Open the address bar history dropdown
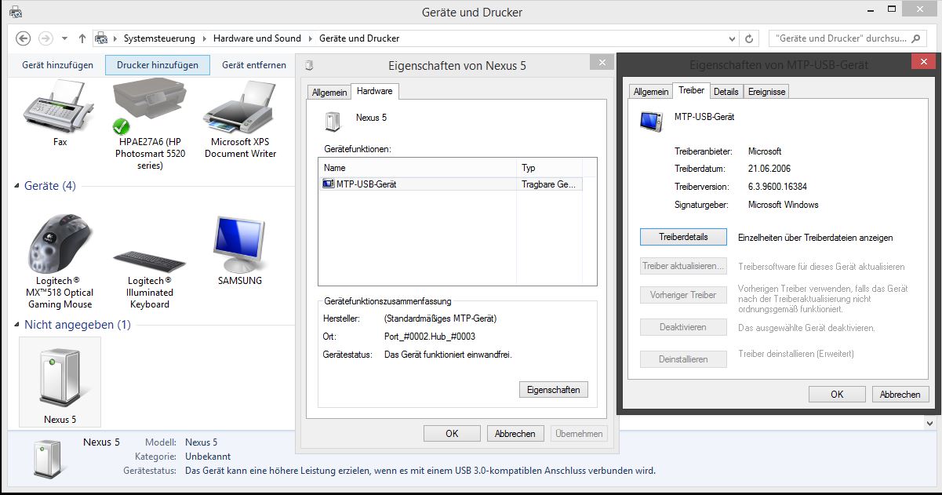 [x=733, y=38]
